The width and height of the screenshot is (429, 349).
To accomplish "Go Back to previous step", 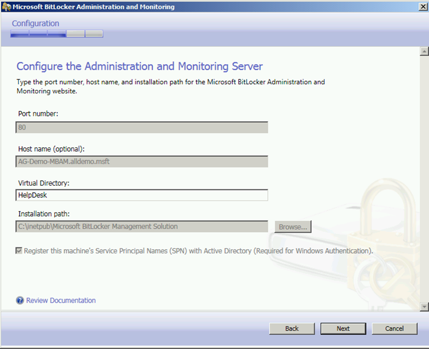I will tap(292, 328).
